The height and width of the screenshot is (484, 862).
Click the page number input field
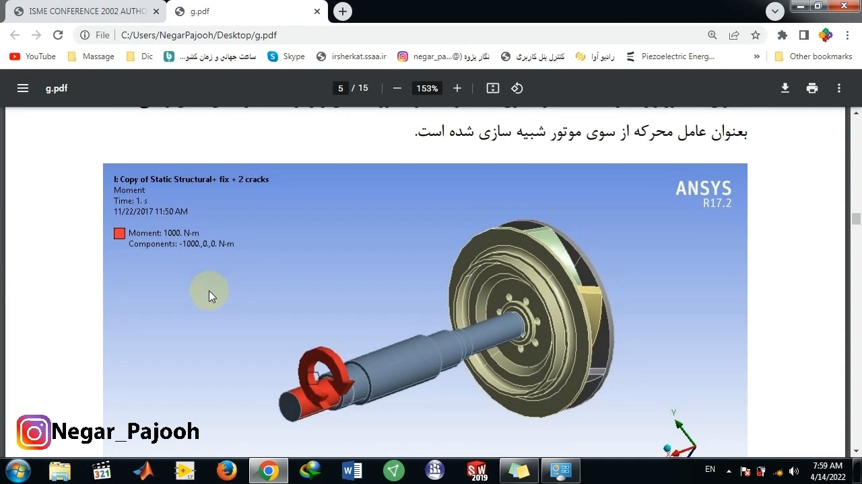[x=341, y=88]
